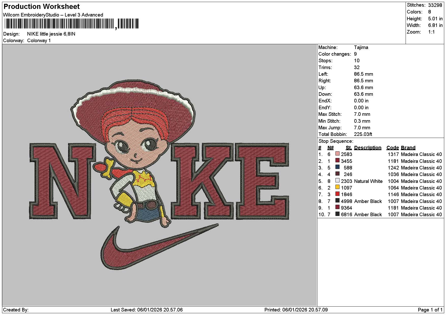
Task: Click the Width value 6.81 in
Action: pos(435,25)
